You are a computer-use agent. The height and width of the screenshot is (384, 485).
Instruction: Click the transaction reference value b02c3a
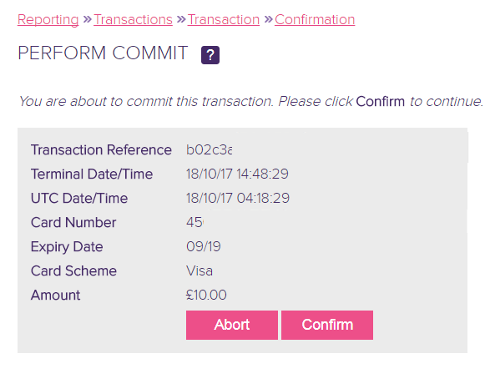(209, 150)
